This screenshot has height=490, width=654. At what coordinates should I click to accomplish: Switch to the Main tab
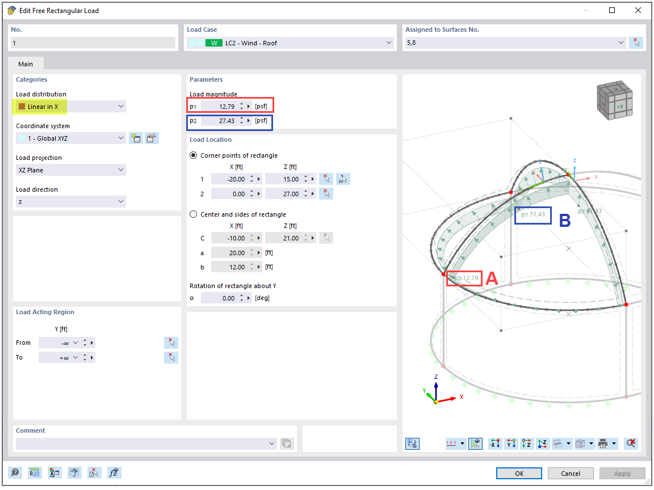pos(25,64)
